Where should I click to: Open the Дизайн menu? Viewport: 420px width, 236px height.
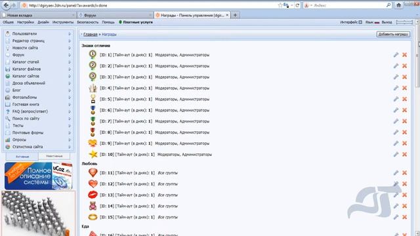point(43,22)
